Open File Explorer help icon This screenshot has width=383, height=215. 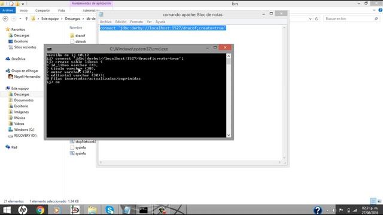pyautogui.click(x=381, y=10)
